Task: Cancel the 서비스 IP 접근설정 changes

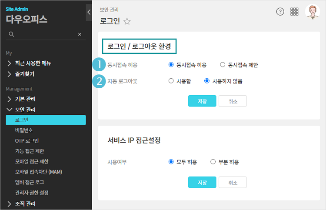Action: click(x=233, y=182)
